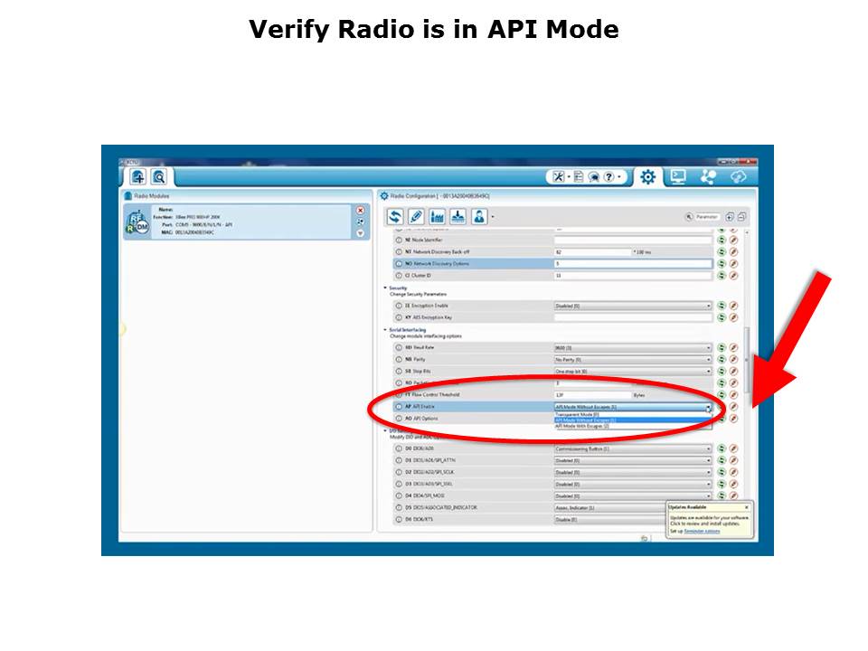This screenshot has height=651, width=868.
Task: Collapse the Security section
Action: pos(385,288)
